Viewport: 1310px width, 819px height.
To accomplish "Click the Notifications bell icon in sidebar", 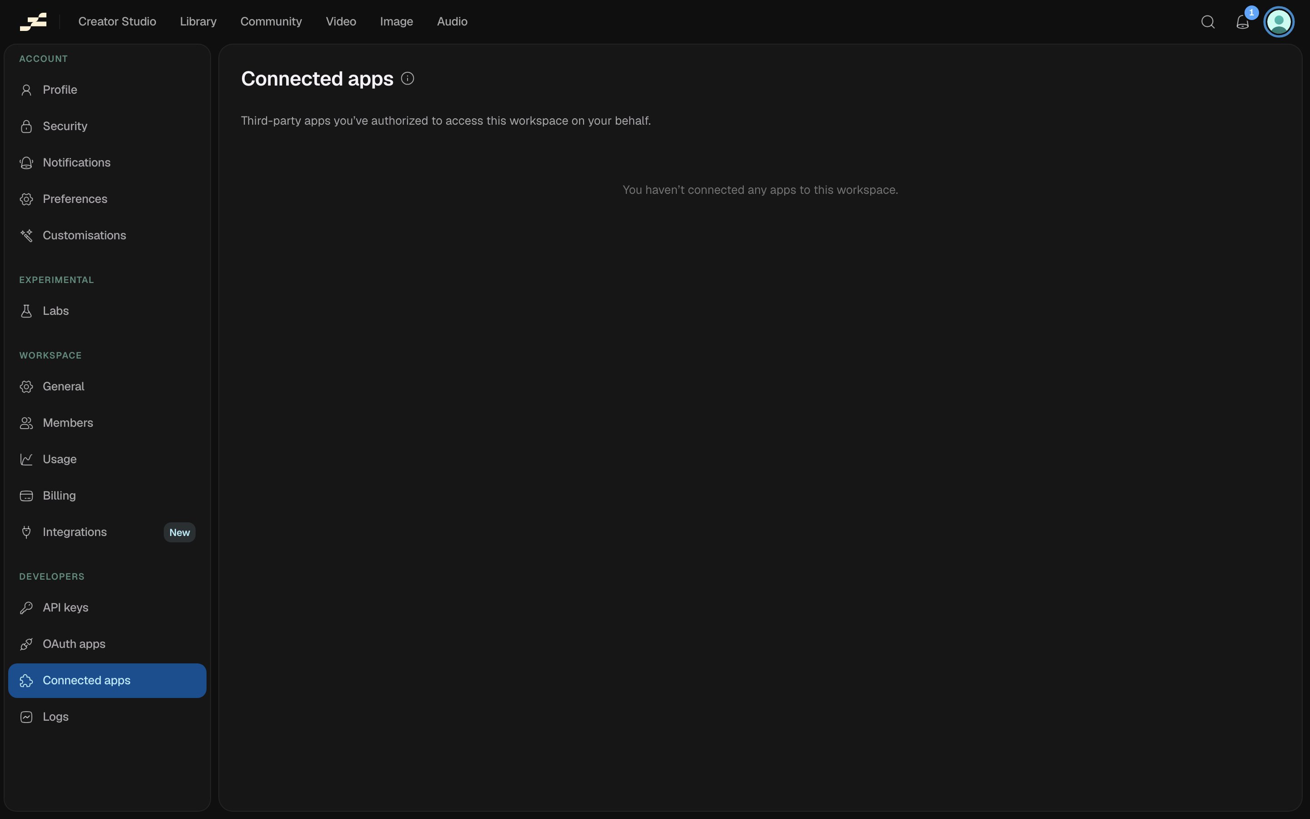I will [x=26, y=162].
